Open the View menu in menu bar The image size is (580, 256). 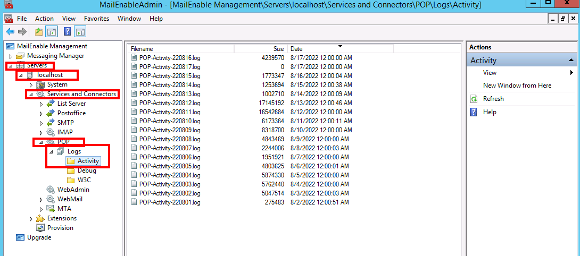(x=69, y=19)
